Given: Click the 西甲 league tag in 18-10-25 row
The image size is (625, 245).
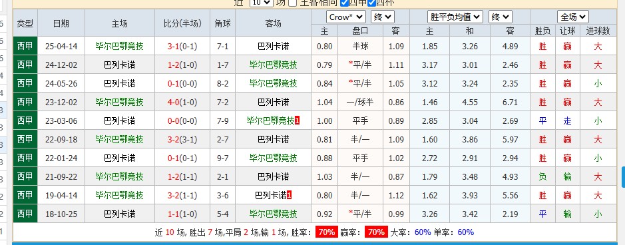Looking at the screenshot, I should (25, 214).
